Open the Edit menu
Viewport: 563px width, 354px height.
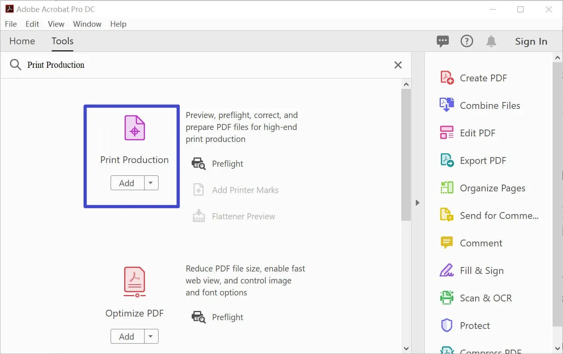click(32, 24)
